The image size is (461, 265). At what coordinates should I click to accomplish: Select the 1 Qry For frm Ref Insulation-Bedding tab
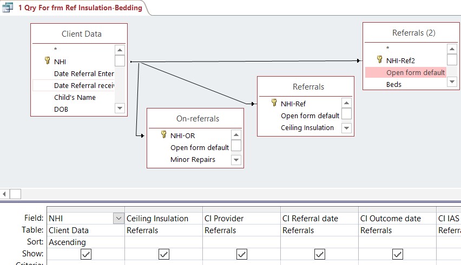[x=80, y=8]
